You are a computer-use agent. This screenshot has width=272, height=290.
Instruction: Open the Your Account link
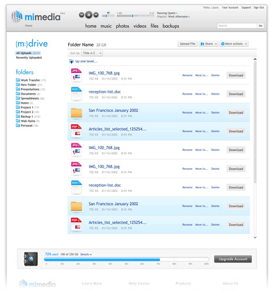point(230,8)
